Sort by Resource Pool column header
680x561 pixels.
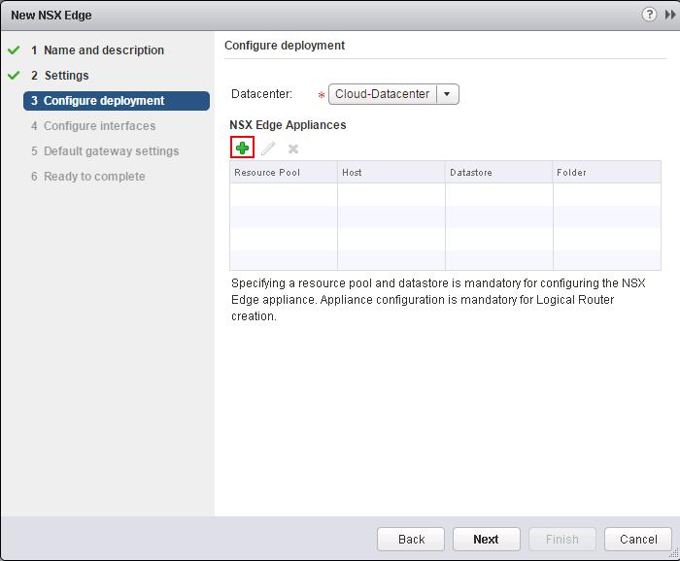point(284,173)
